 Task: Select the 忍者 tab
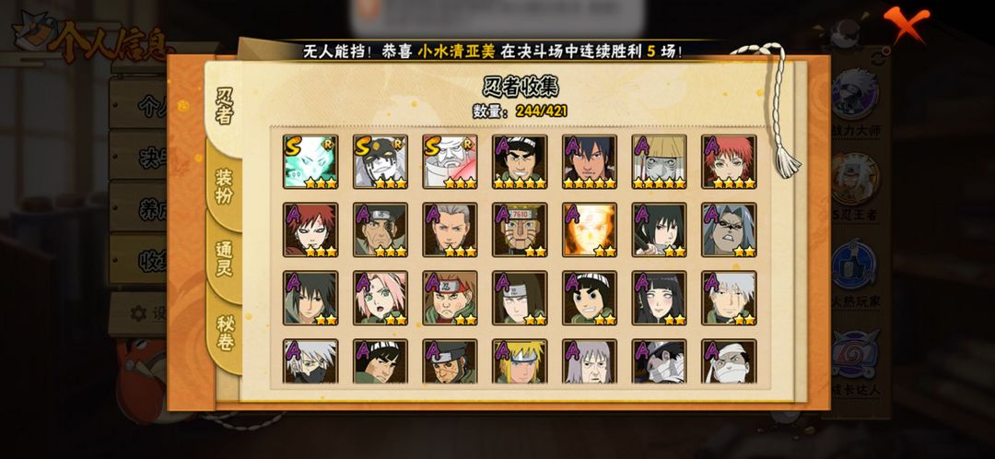(x=224, y=106)
